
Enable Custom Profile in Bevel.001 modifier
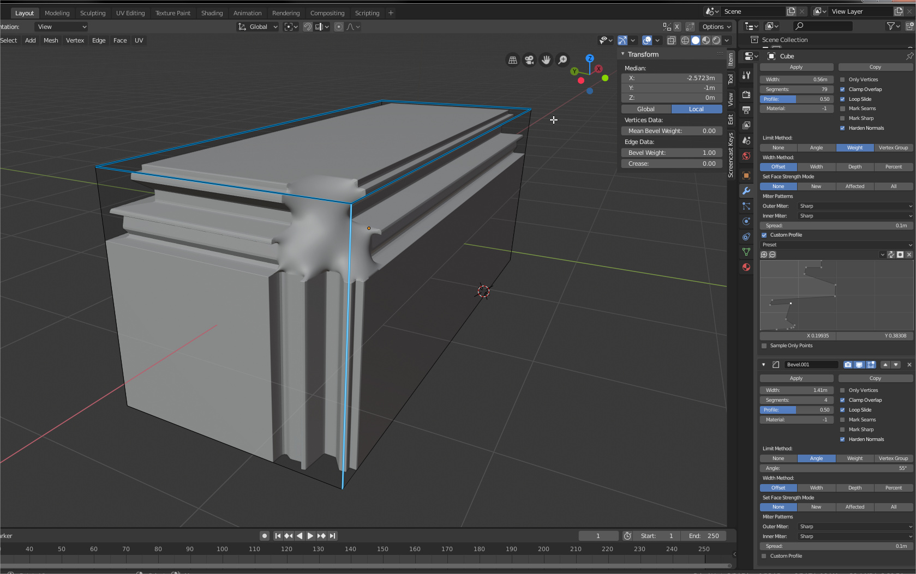(x=764, y=556)
